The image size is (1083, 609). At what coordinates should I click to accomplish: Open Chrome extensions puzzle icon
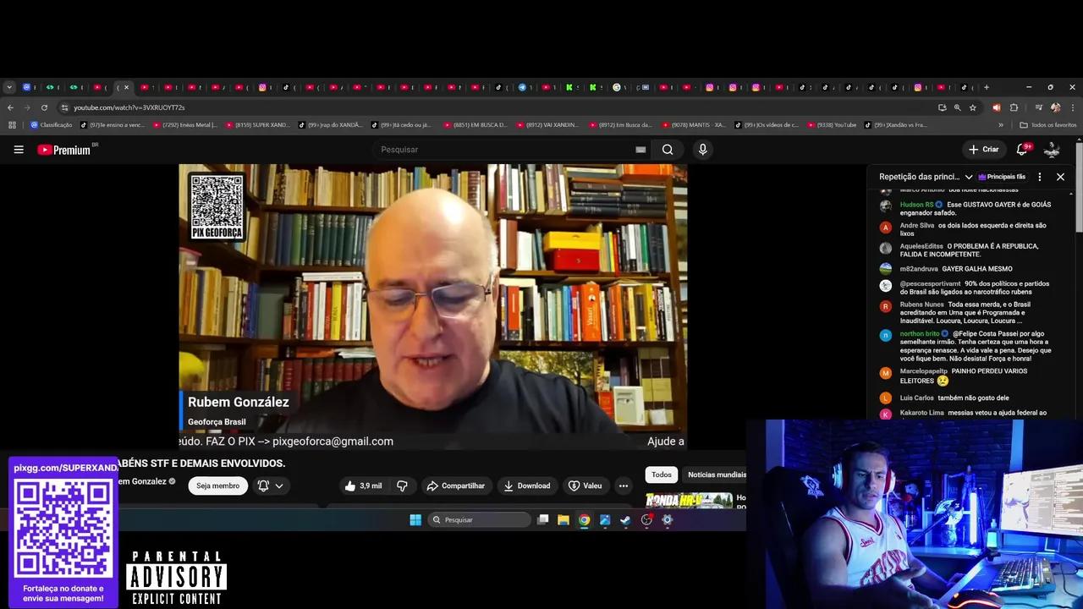point(1014,107)
